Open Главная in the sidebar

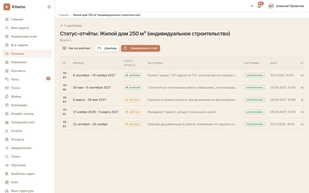[x=27, y=19]
